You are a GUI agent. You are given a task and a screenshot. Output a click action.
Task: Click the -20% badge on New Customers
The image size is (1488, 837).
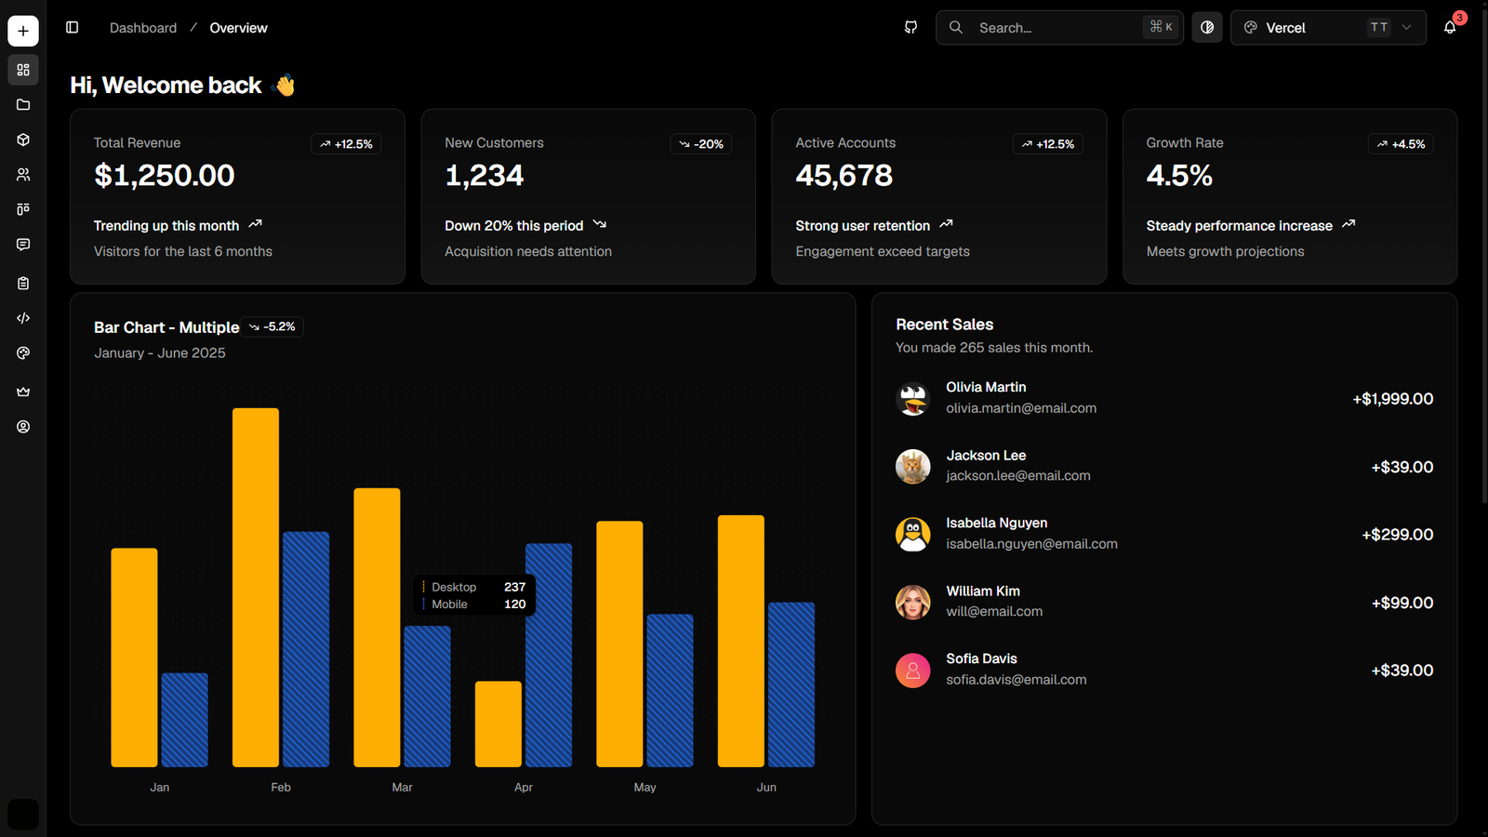[701, 144]
